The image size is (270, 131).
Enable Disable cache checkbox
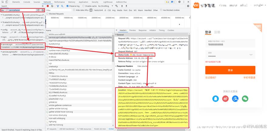[x=83, y=6]
